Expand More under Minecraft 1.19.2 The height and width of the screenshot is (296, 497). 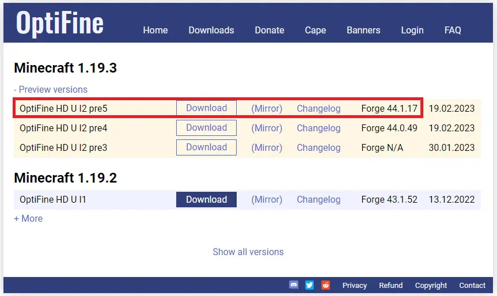28,219
